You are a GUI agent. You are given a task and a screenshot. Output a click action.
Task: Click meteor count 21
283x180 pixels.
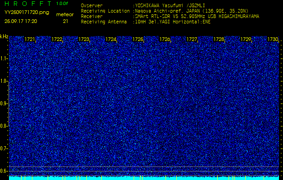point(65,21)
